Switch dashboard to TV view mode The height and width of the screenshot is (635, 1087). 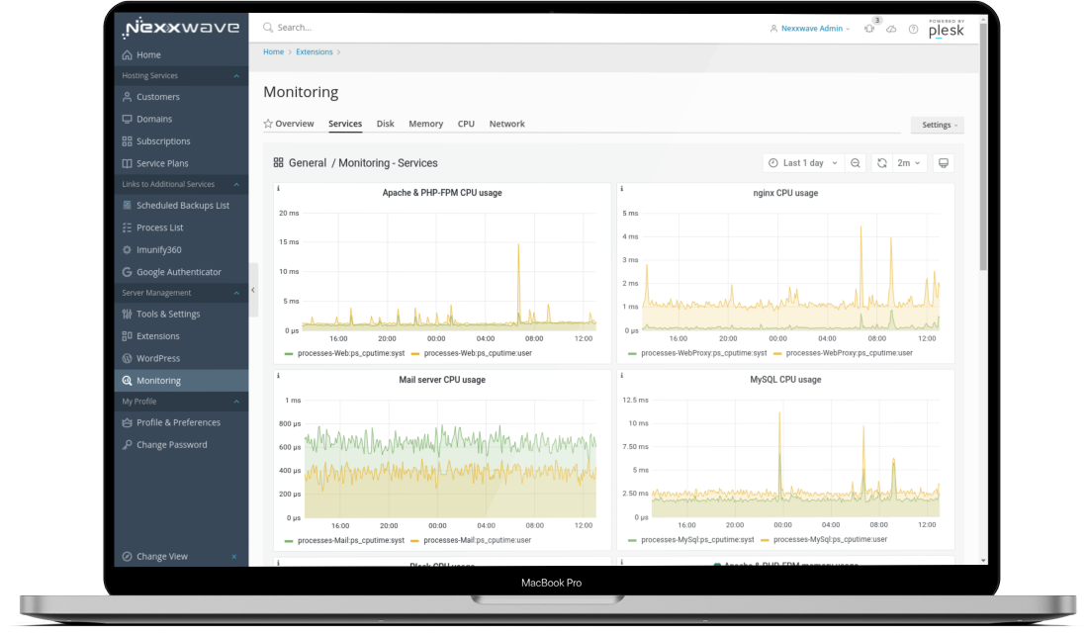coord(944,163)
